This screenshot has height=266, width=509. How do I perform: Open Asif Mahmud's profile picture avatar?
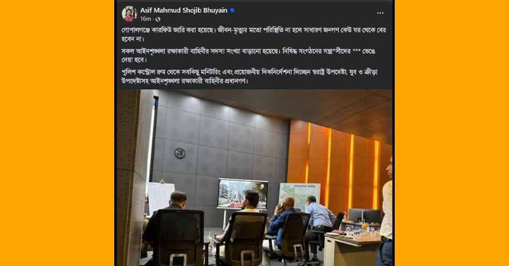pos(129,14)
